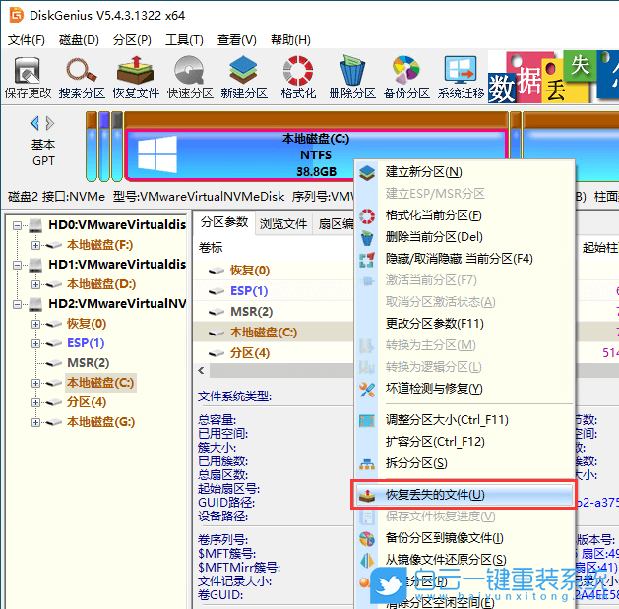Viewport: 619px width, 609px height.
Task: Click the previous disk left arrow
Action: [x=35, y=124]
